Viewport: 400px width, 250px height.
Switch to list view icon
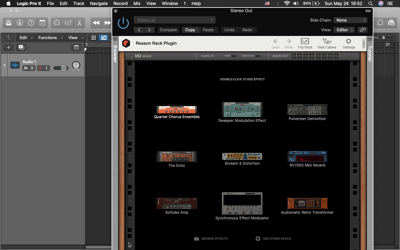(x=103, y=38)
